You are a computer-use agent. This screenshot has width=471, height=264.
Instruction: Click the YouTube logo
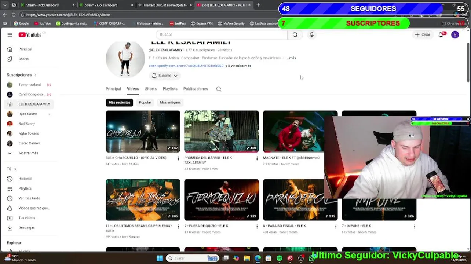[30, 35]
